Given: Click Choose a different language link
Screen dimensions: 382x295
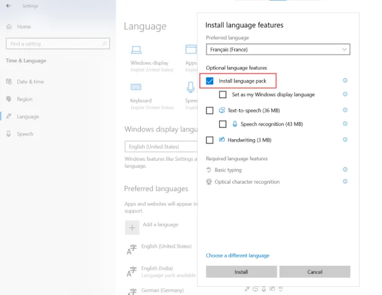Looking at the screenshot, I should coord(237,255).
